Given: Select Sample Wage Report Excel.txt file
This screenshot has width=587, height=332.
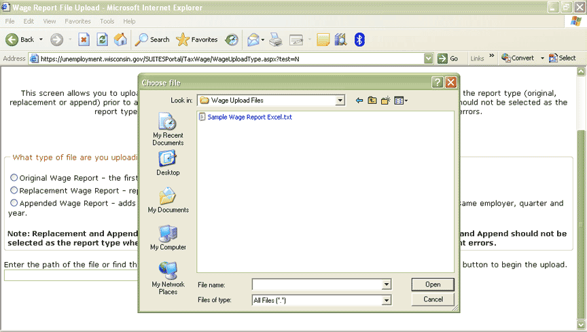Looking at the screenshot, I should coord(249,117).
